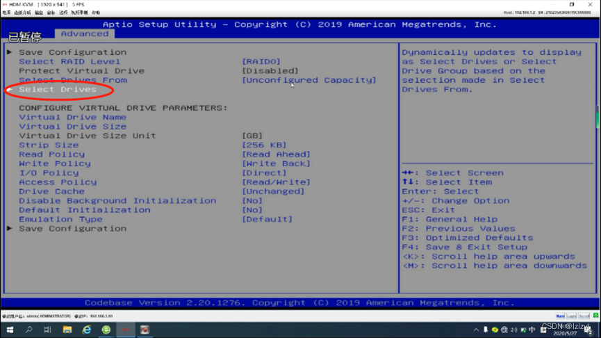Click the network globe tray icon

coord(504,330)
